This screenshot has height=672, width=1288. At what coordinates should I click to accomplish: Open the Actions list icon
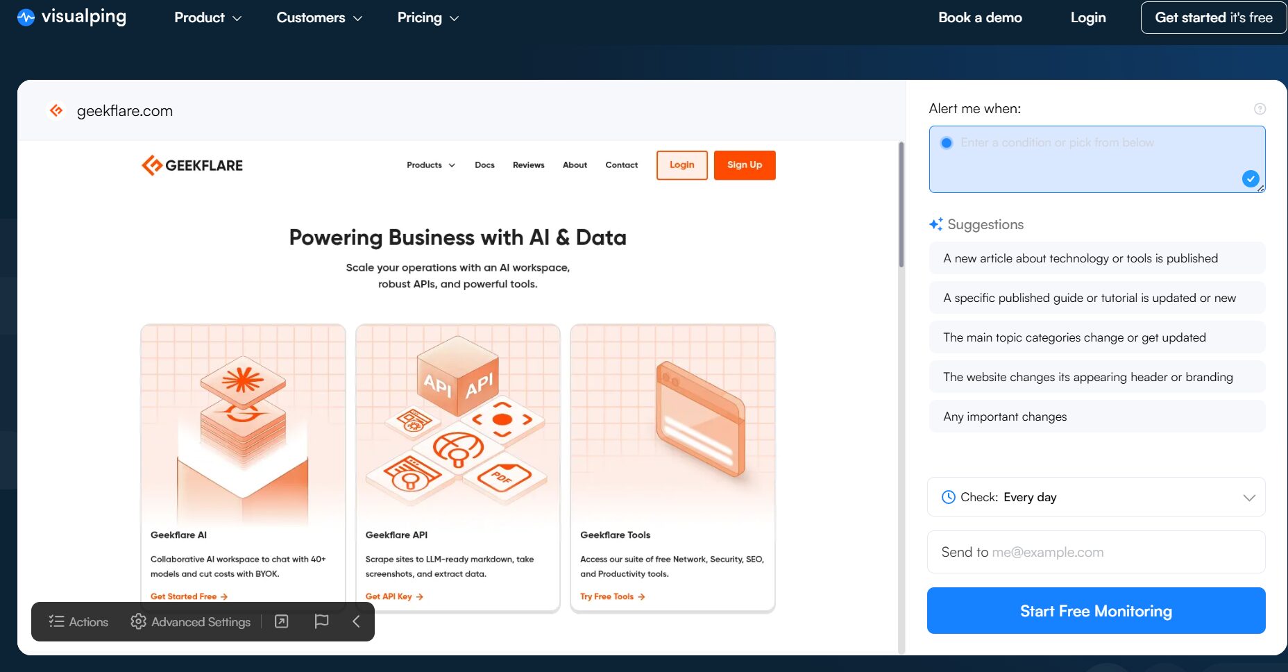point(56,621)
